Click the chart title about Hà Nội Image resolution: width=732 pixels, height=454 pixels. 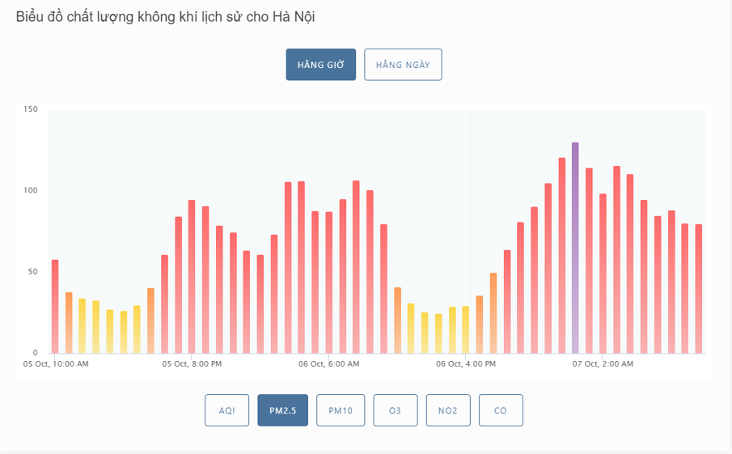click(x=165, y=17)
